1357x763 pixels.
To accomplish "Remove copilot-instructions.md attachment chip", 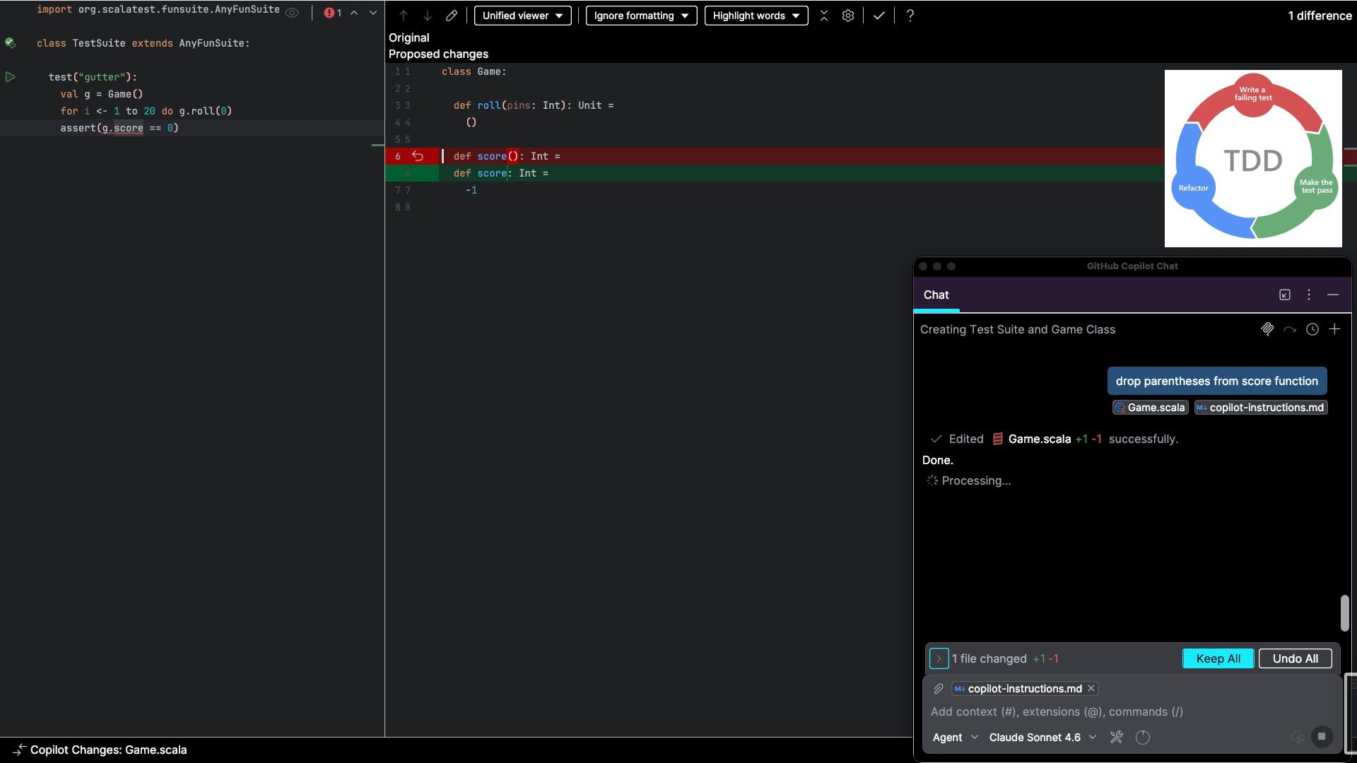I will coord(1091,689).
